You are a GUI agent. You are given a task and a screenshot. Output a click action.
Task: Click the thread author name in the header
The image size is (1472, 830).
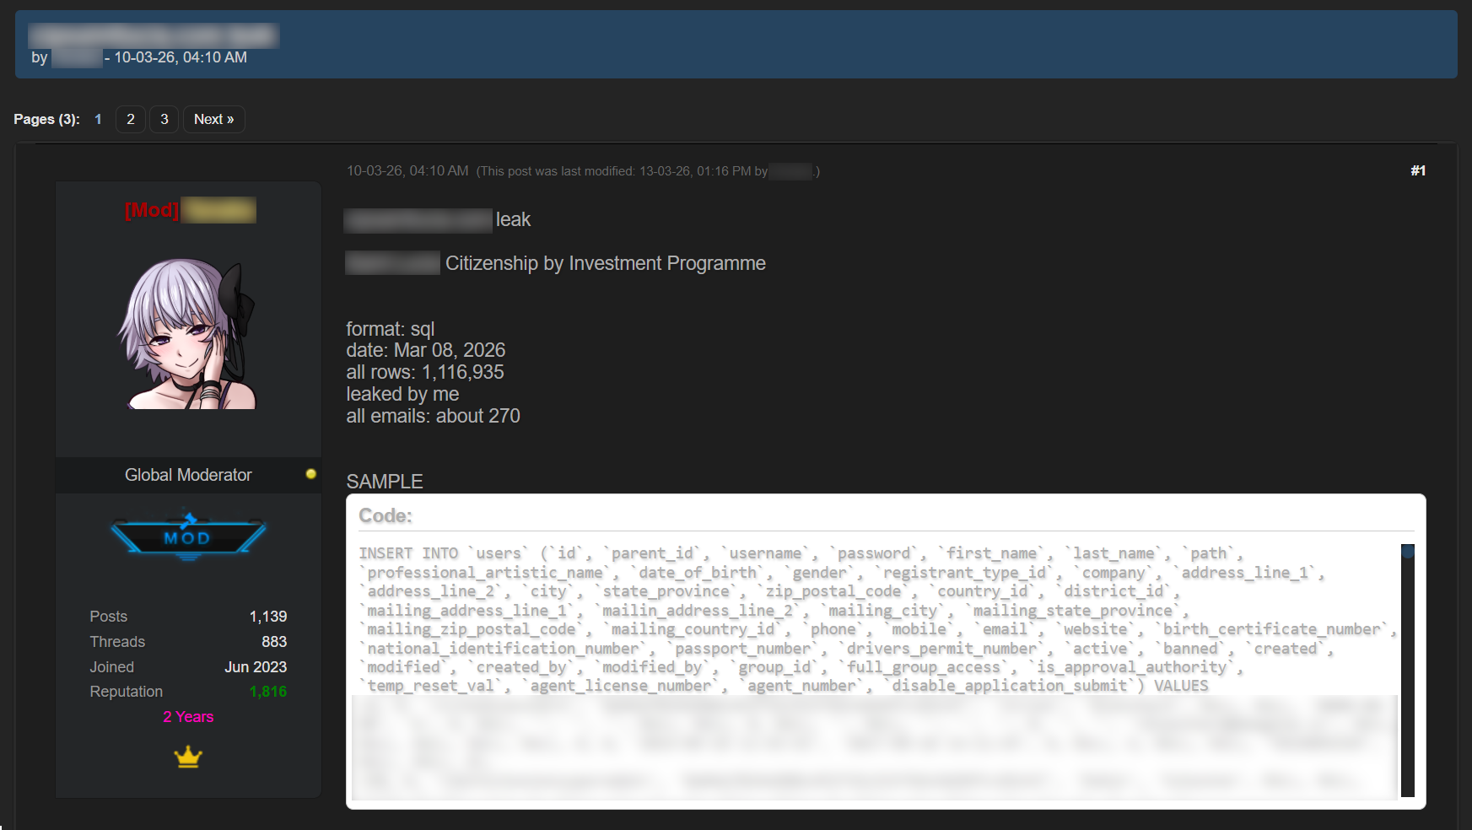pos(74,57)
